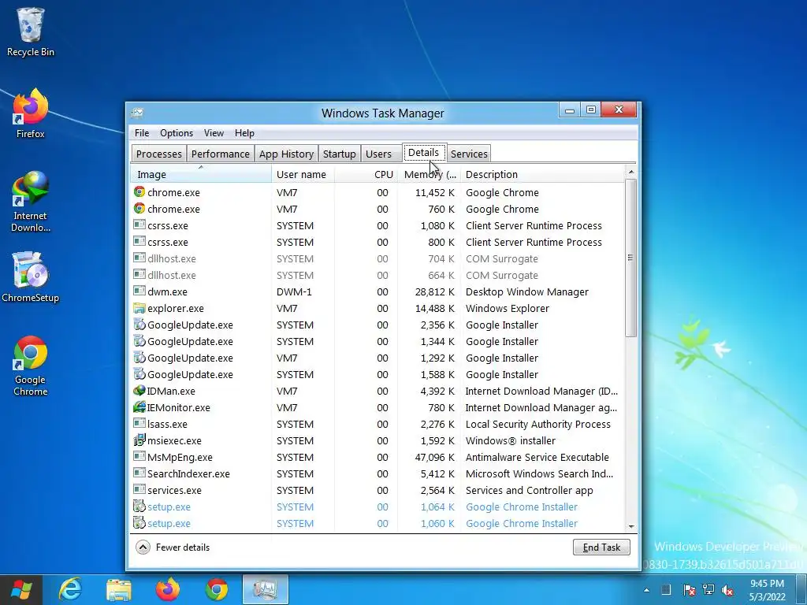The image size is (807, 605).
Task: Click the Task Manager taskbar button
Action: (x=266, y=589)
